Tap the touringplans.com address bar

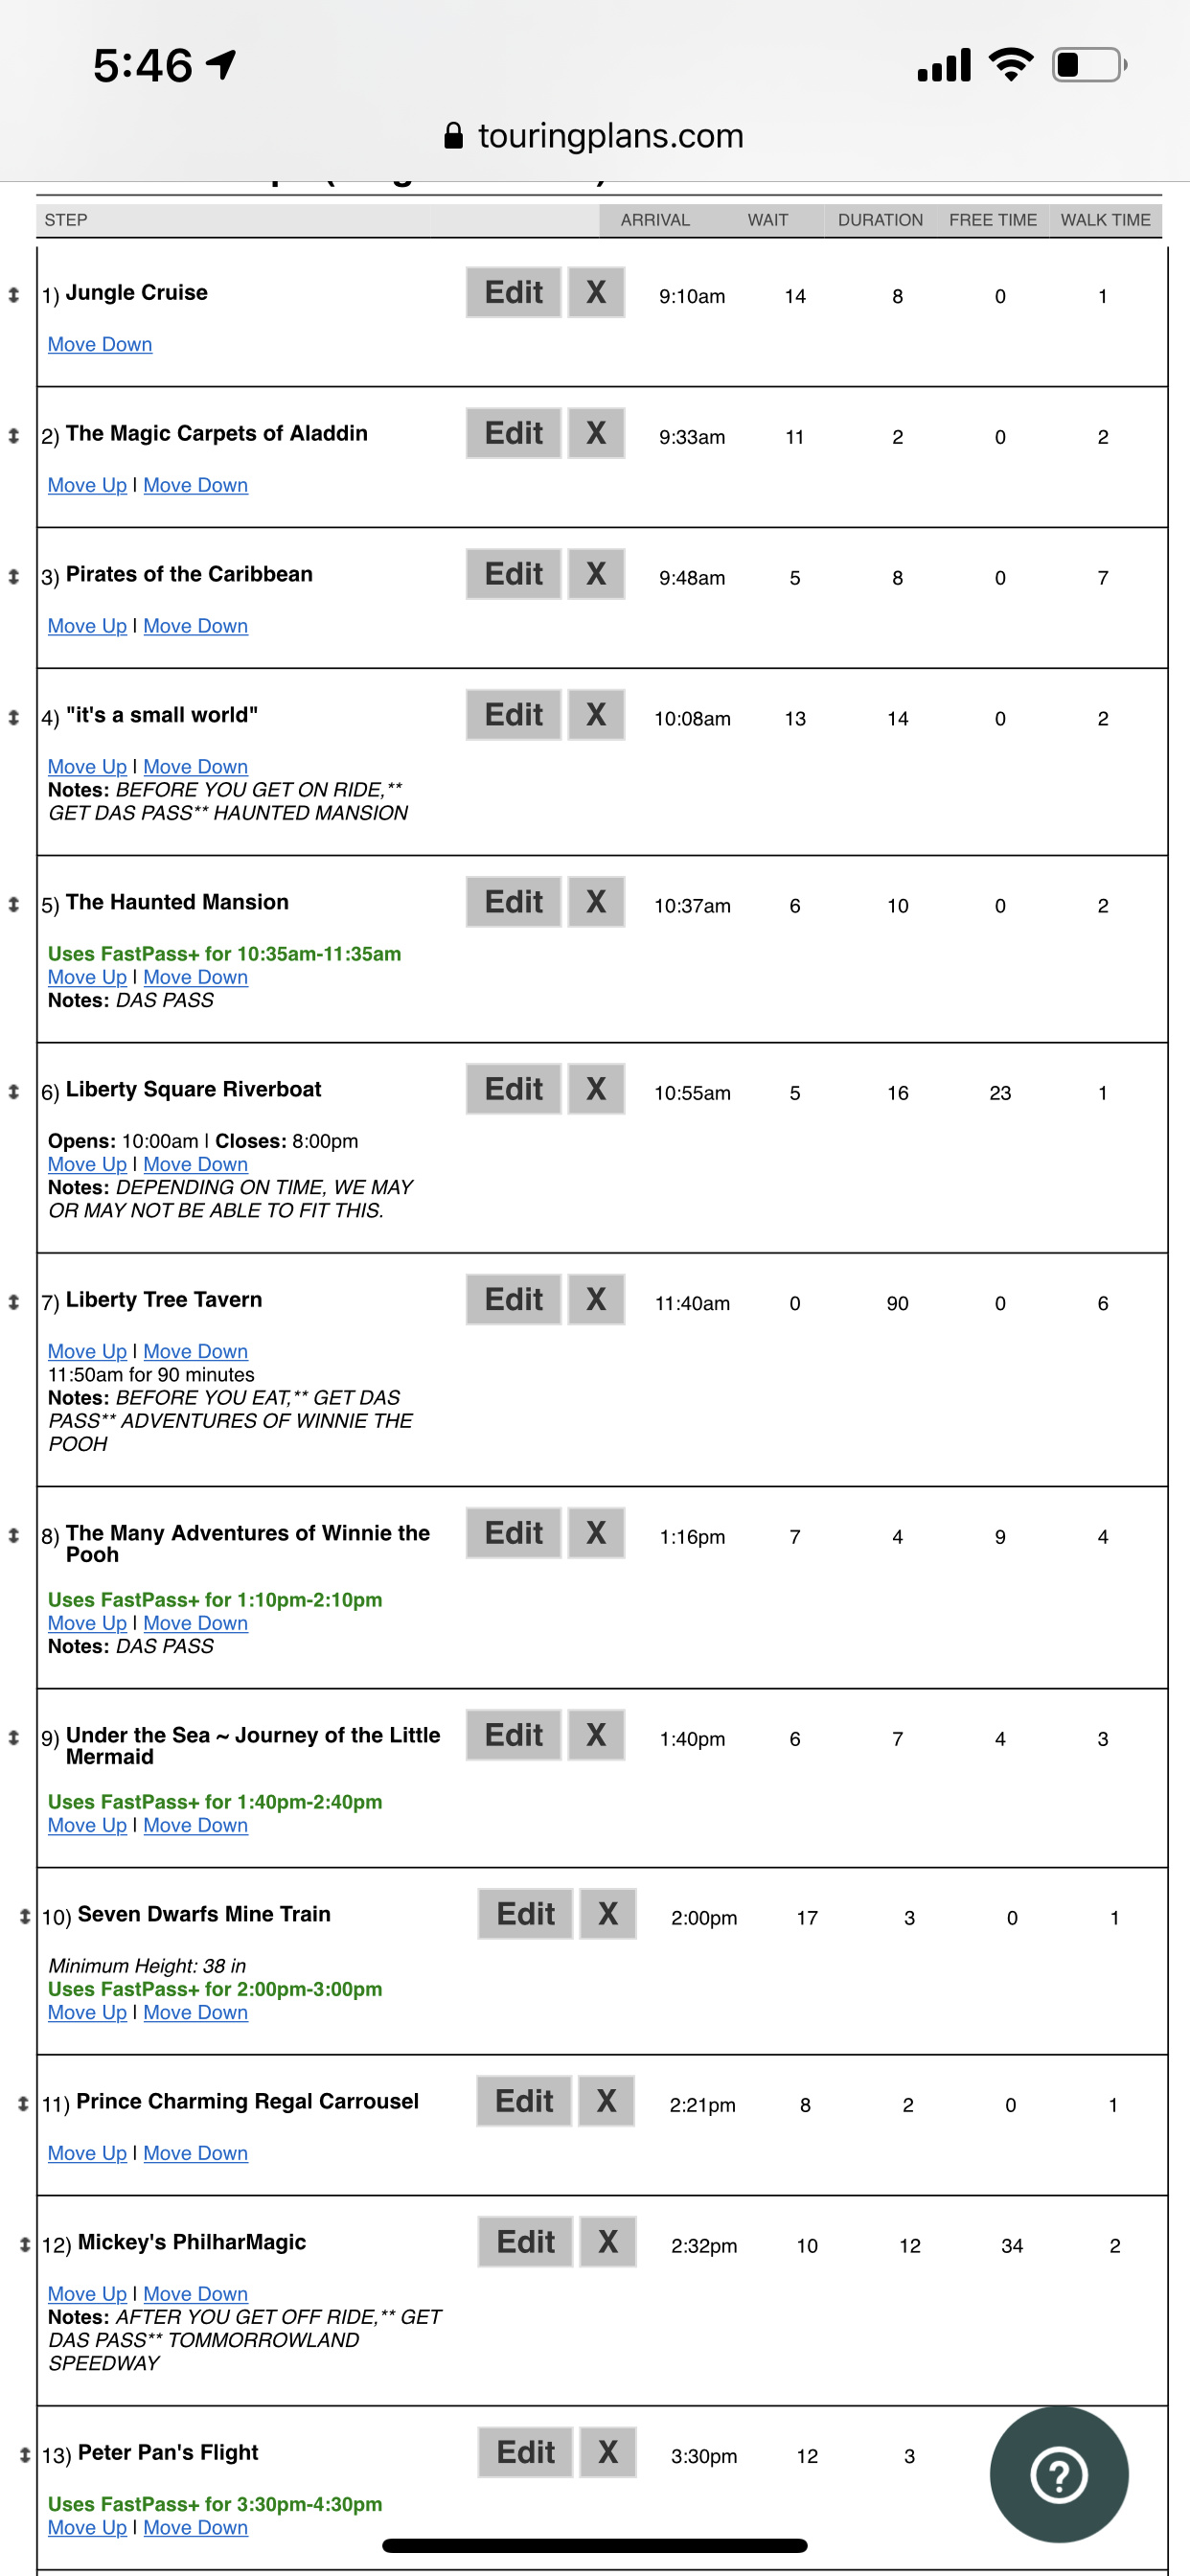coord(595,136)
